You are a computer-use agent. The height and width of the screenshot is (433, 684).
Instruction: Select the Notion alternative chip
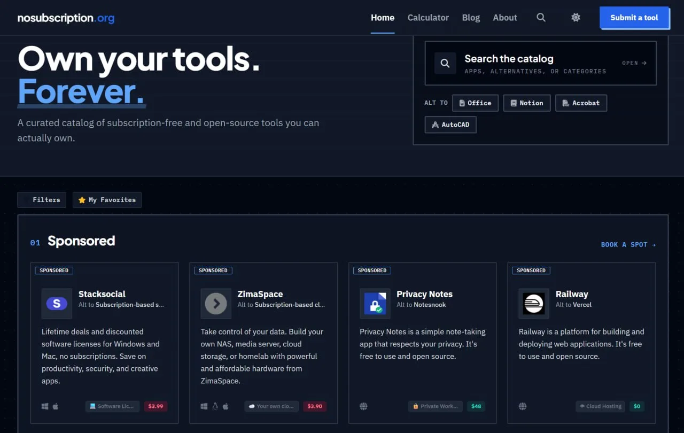point(527,103)
